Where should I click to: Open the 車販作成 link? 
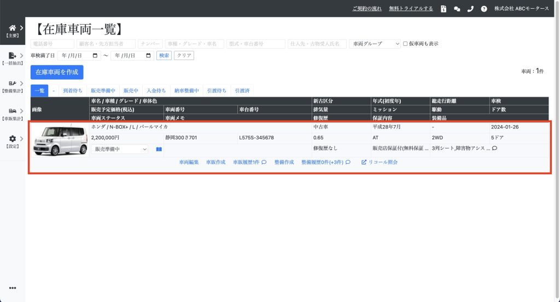[x=215, y=162]
